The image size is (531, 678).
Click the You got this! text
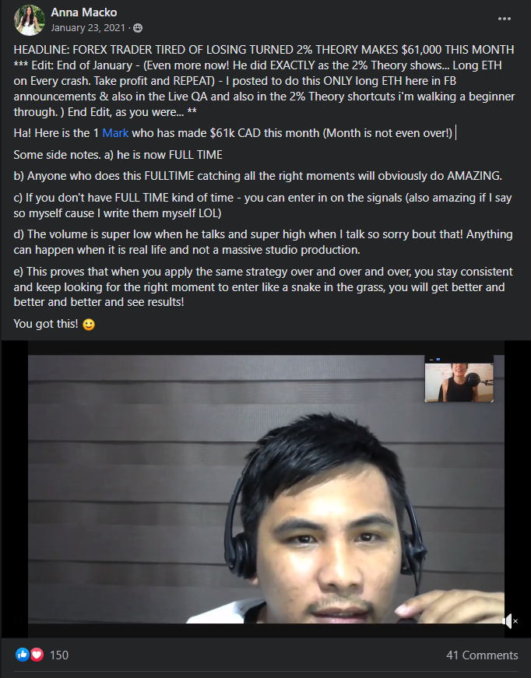click(x=46, y=324)
